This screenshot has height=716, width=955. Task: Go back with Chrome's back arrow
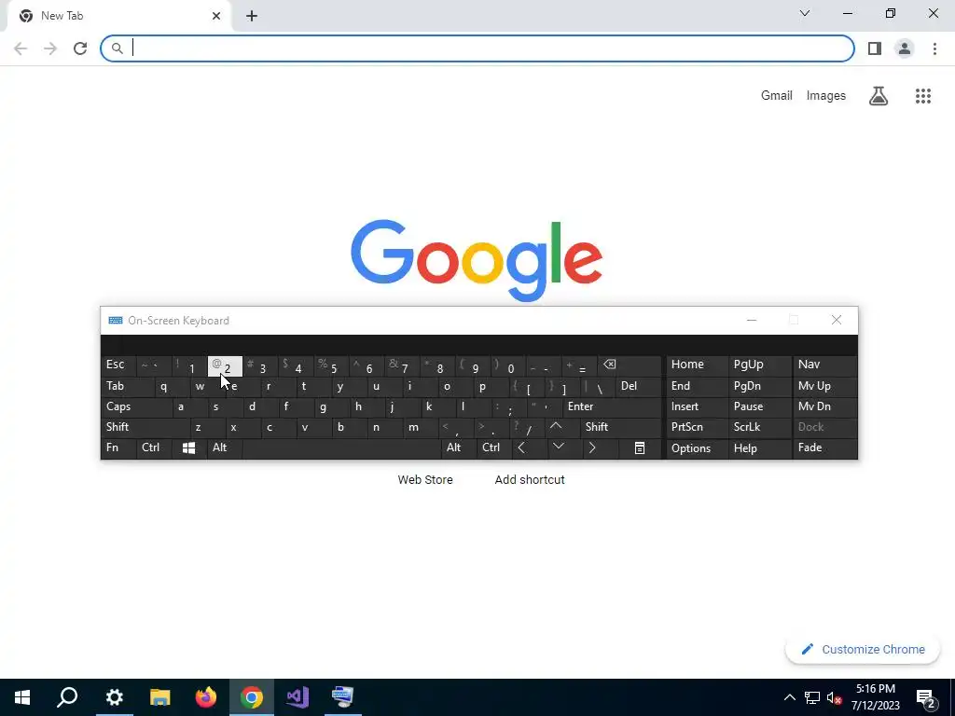[21, 48]
